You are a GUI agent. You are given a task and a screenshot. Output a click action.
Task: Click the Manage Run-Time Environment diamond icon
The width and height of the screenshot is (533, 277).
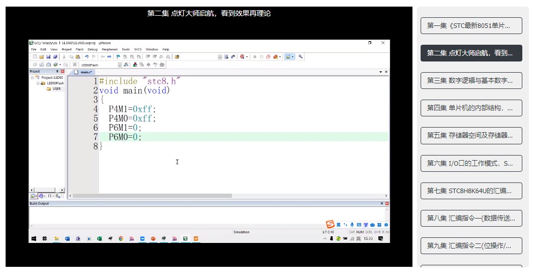(x=149, y=65)
